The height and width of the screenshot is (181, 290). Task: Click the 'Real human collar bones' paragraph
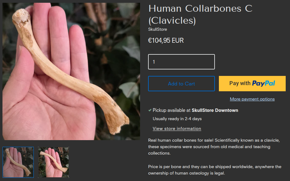(214, 147)
